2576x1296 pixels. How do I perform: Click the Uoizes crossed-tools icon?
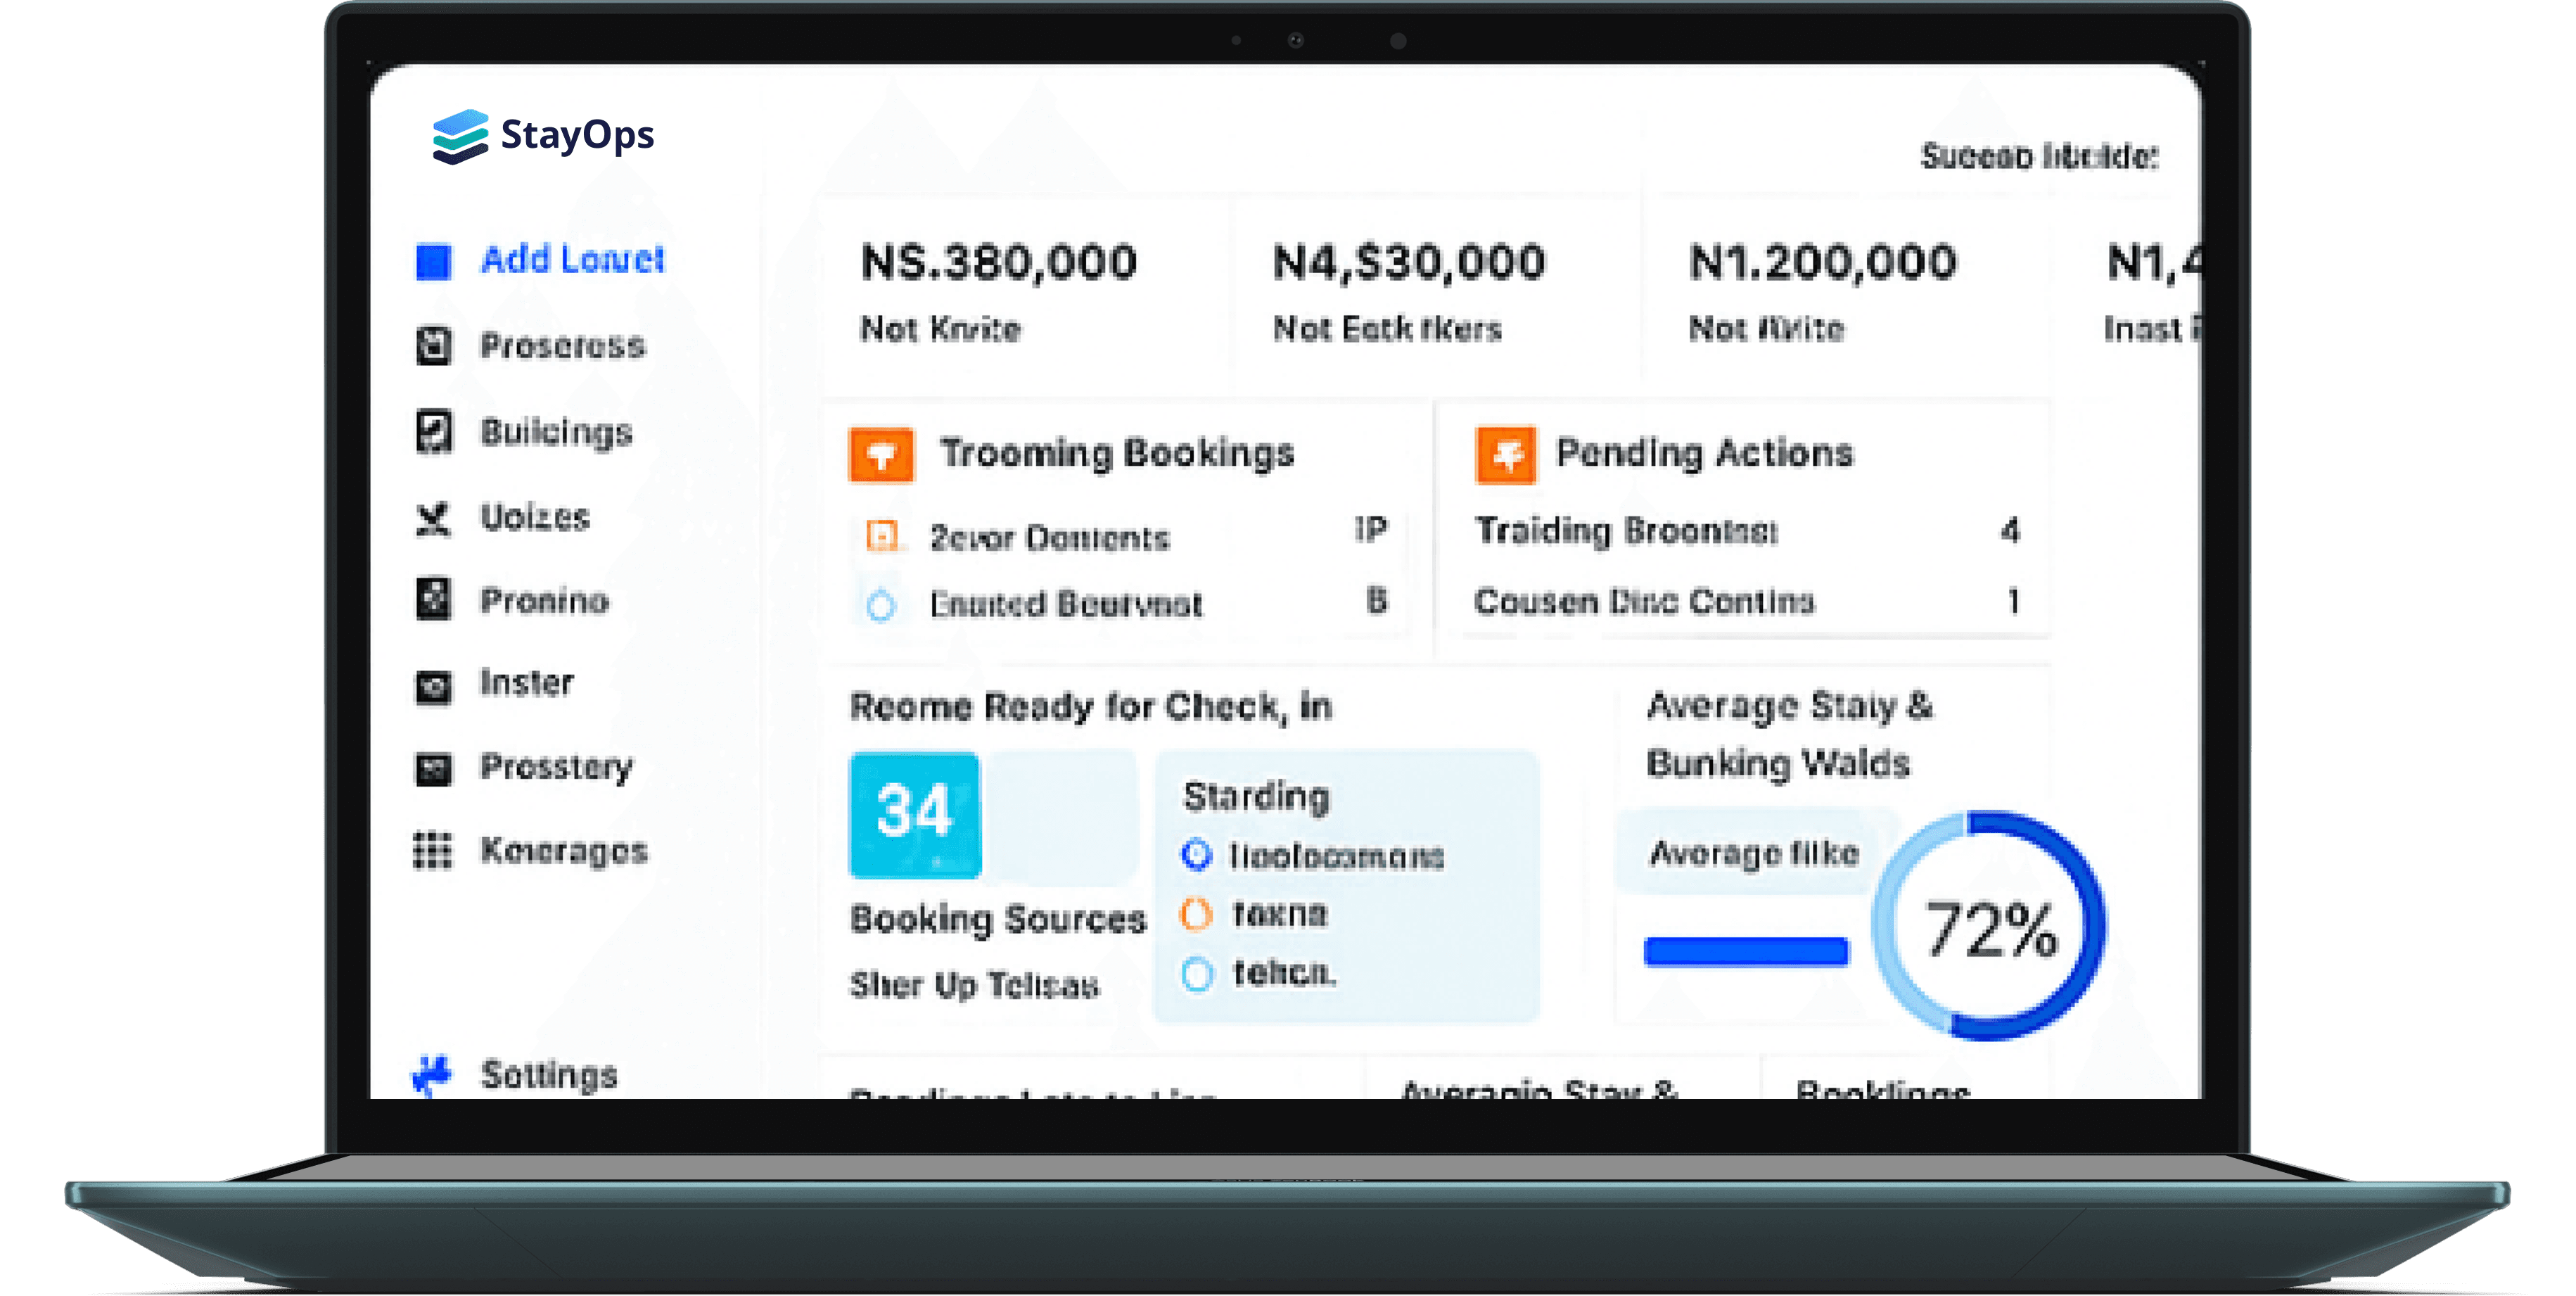coord(434,518)
